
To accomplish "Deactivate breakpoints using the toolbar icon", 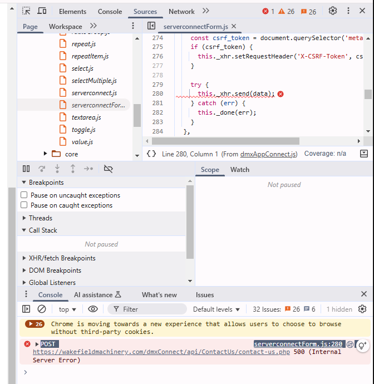I will (109, 169).
